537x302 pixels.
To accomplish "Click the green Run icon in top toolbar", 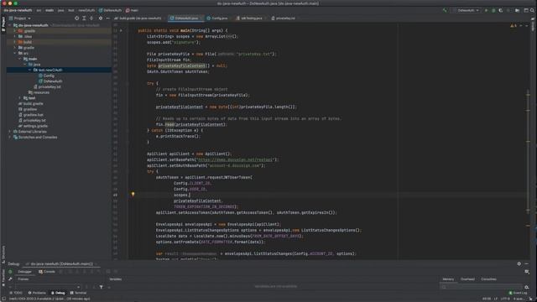I will pyautogui.click(x=486, y=10).
